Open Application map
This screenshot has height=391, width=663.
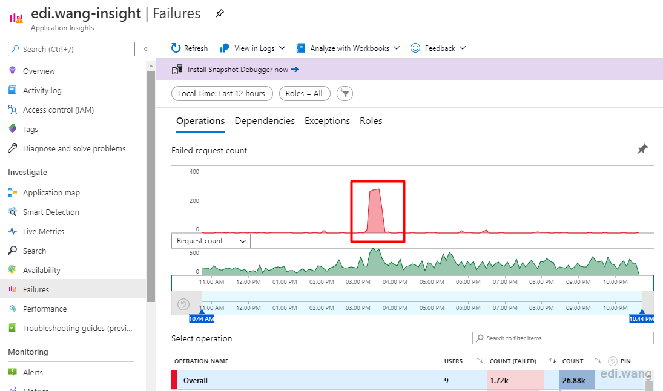(x=51, y=192)
